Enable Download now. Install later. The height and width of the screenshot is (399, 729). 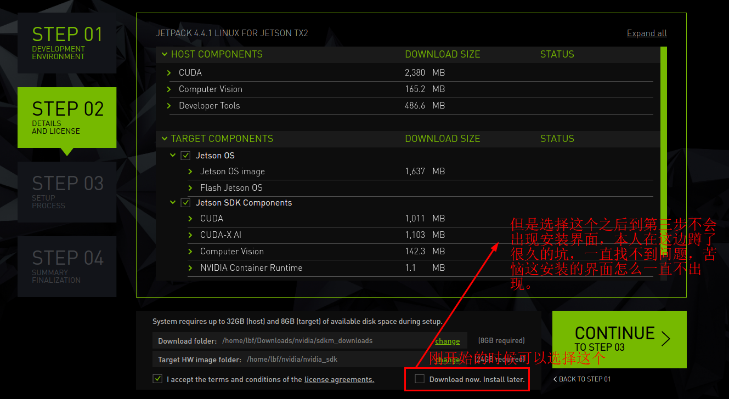[x=420, y=379]
